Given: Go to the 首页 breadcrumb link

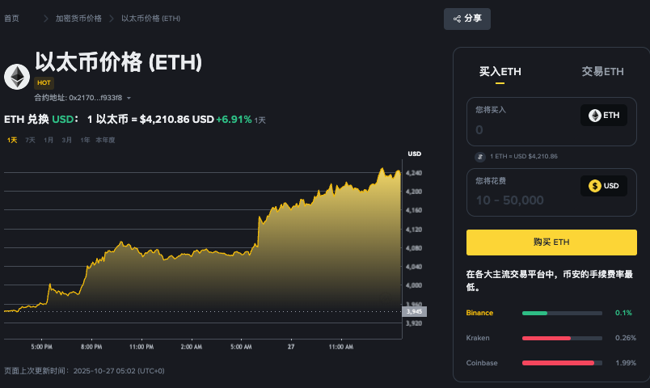Looking at the screenshot, I should [x=12, y=18].
